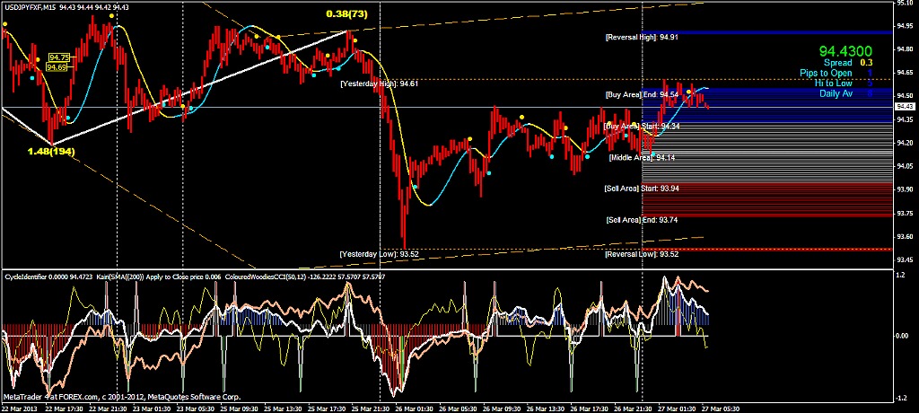Click the 0.00 indicator scale value
The height and width of the screenshot is (413, 919).
[902, 336]
